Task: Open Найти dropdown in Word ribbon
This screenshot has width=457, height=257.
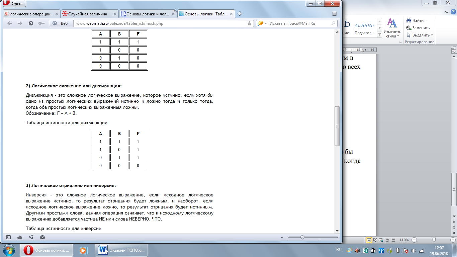Action: (x=417, y=20)
